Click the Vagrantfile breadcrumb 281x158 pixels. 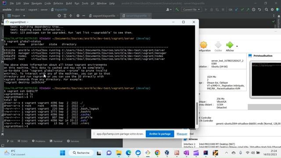(x=59, y=10)
